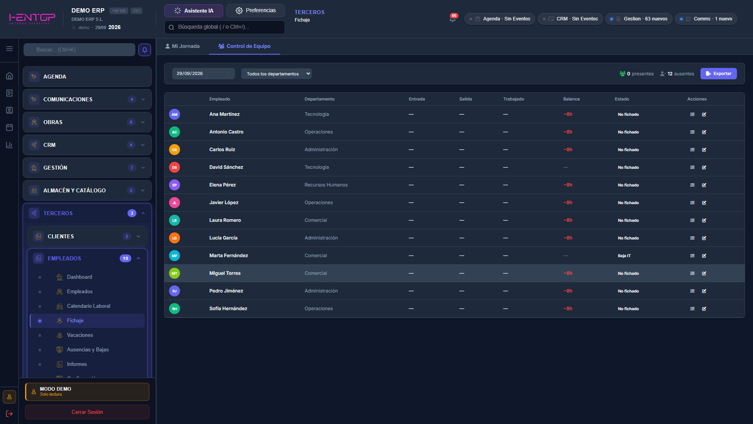
Task: Go to Ausencias y Bajas
Action: pyautogui.click(x=87, y=349)
